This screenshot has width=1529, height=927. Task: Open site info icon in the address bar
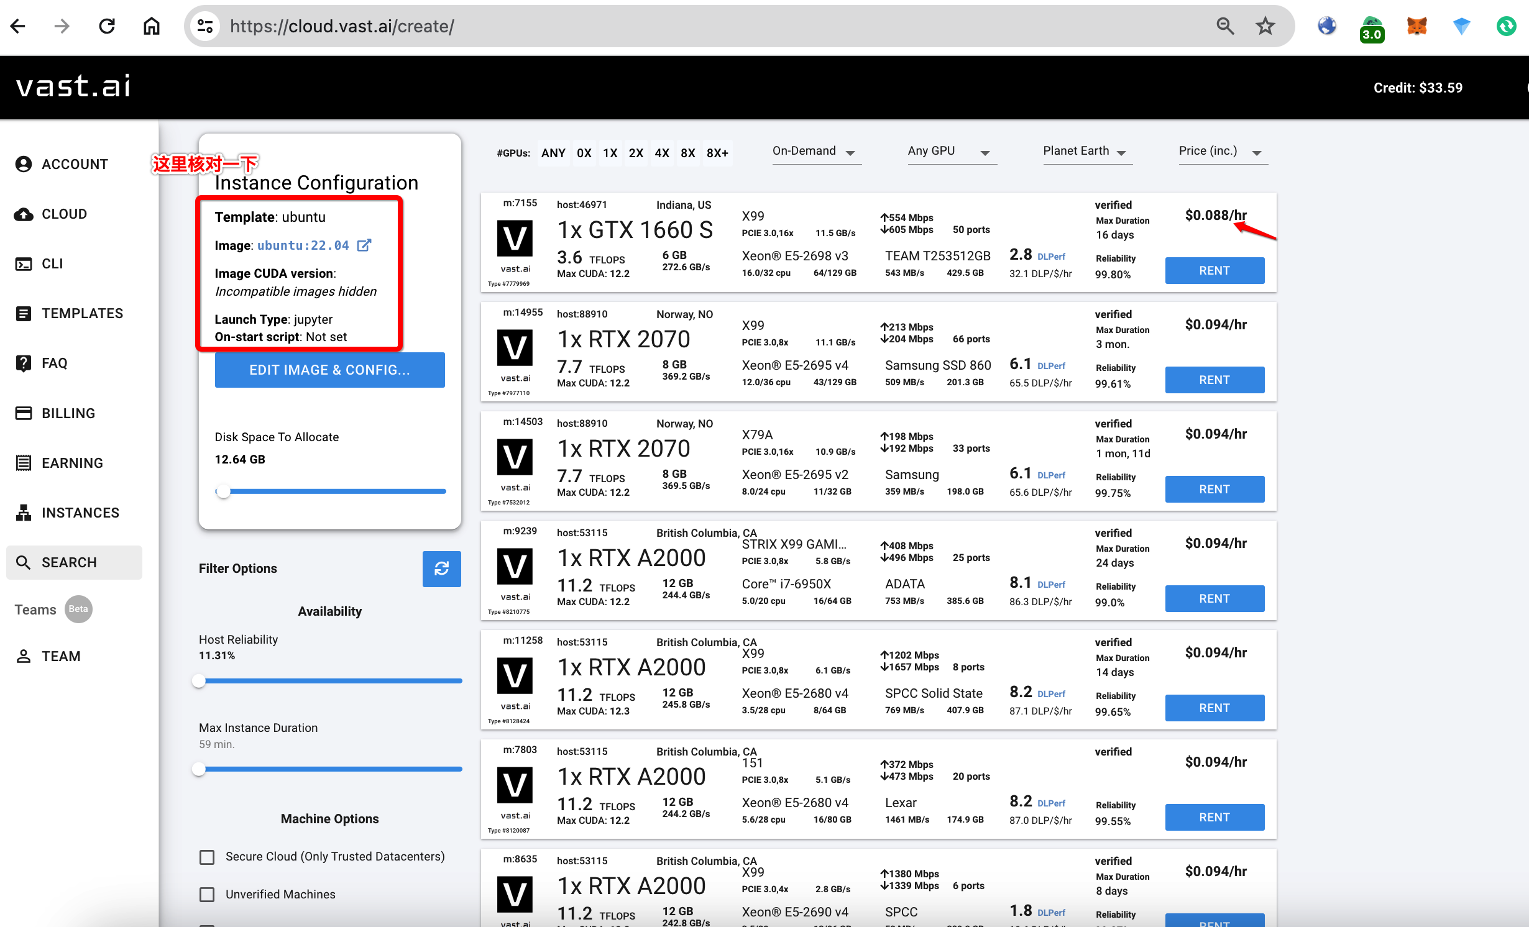[205, 26]
